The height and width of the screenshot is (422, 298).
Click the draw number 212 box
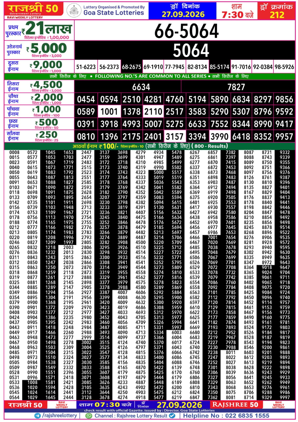click(x=277, y=11)
